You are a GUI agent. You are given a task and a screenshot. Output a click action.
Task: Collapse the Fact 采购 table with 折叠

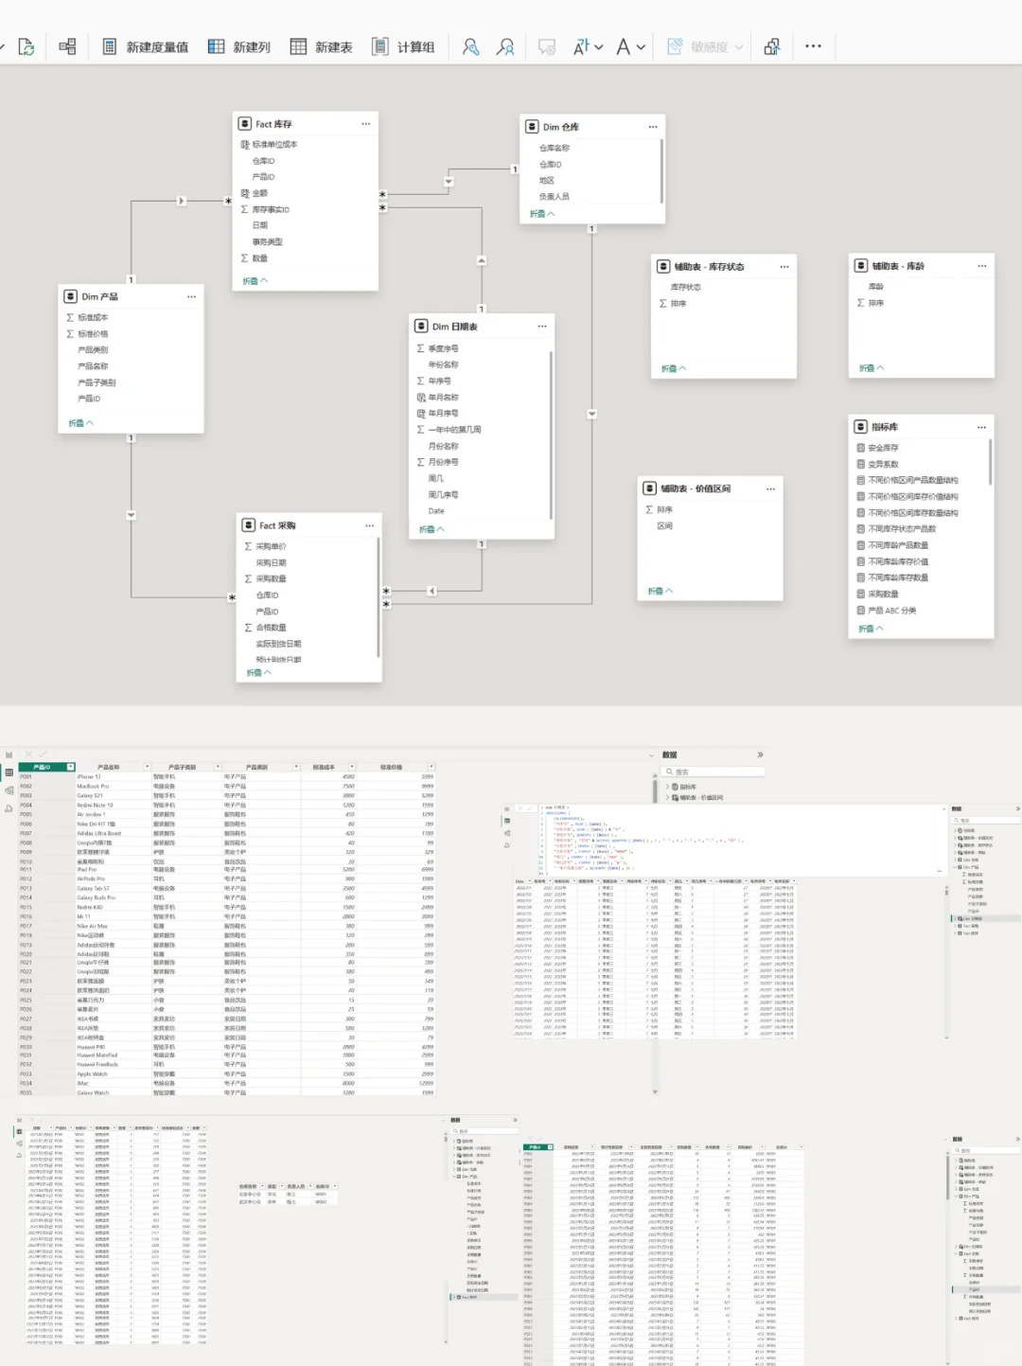click(x=259, y=673)
